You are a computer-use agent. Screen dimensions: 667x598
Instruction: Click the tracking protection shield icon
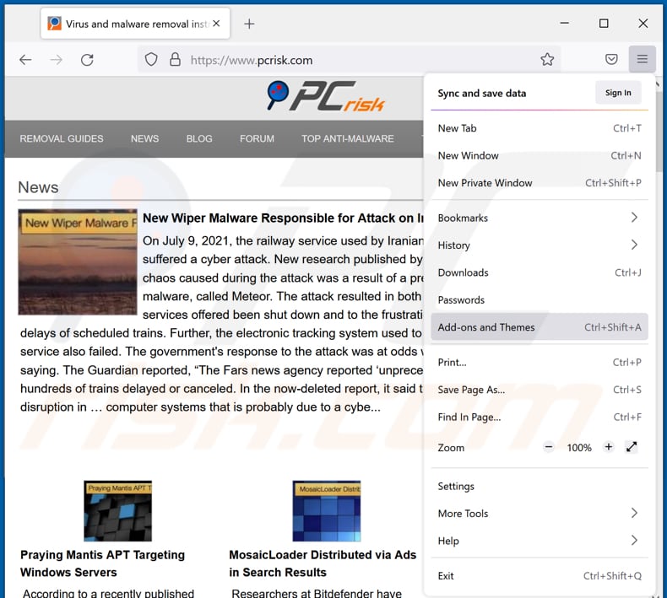point(151,60)
